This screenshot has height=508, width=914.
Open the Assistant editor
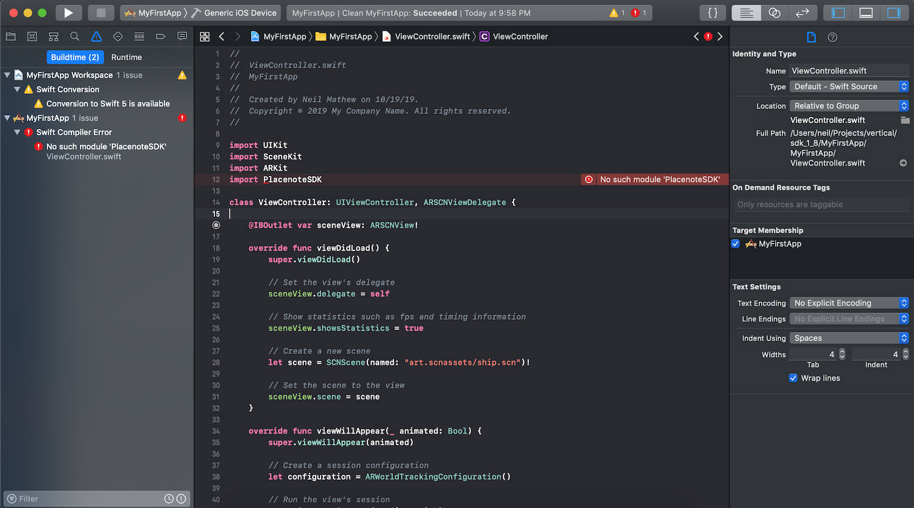click(x=774, y=13)
